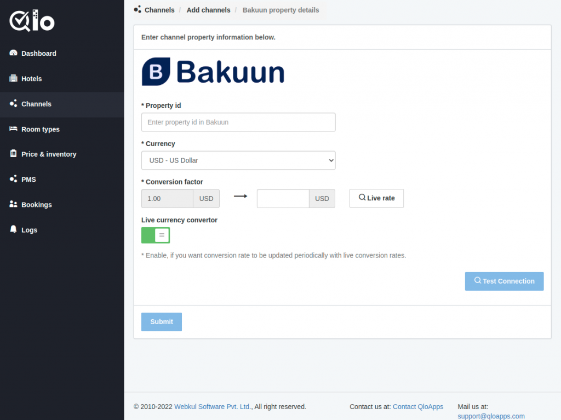This screenshot has height=420, width=561.
Task: Click the Add channels breadcrumb link
Action: (x=209, y=10)
